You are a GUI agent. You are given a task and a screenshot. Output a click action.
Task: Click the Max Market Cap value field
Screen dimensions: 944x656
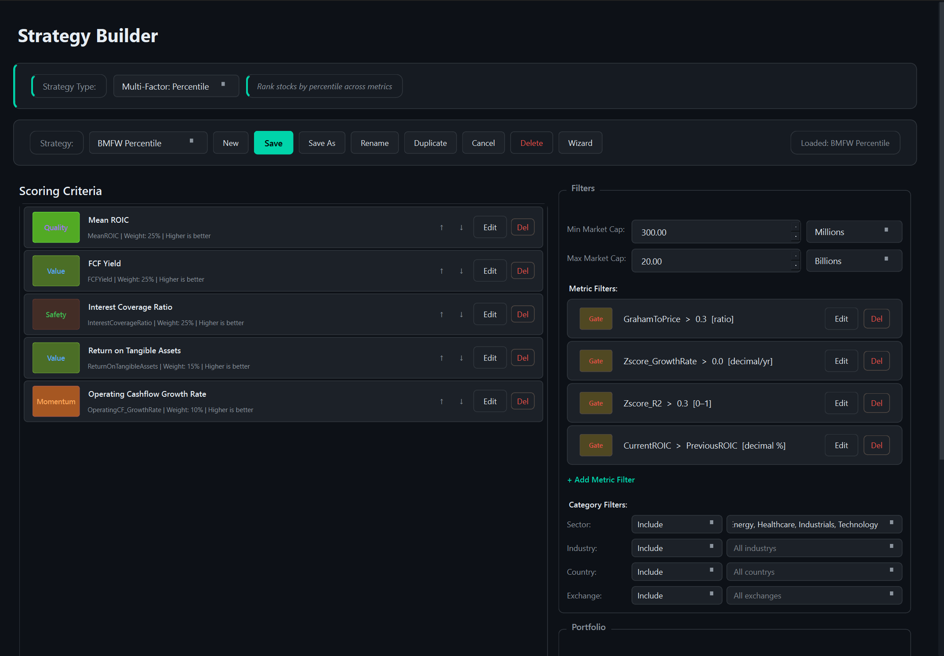pyautogui.click(x=703, y=261)
